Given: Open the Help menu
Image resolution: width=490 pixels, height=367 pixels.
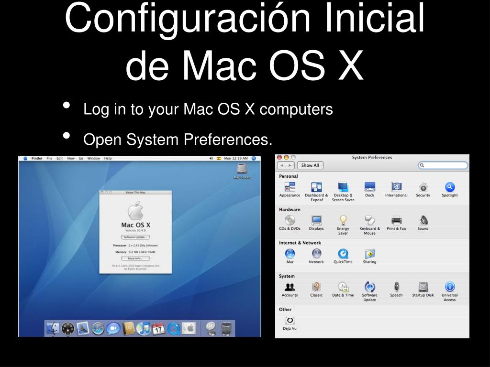Looking at the screenshot, I should (x=108, y=159).
